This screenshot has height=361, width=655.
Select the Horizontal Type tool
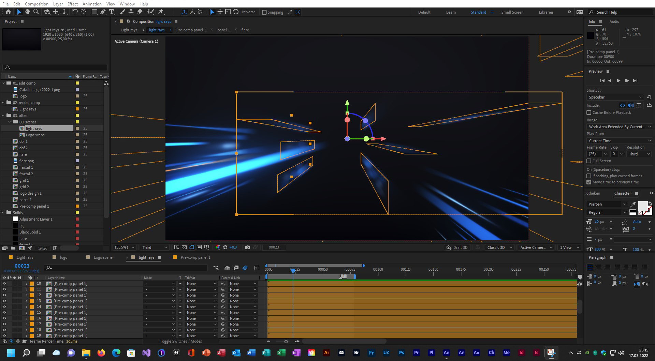(x=112, y=12)
